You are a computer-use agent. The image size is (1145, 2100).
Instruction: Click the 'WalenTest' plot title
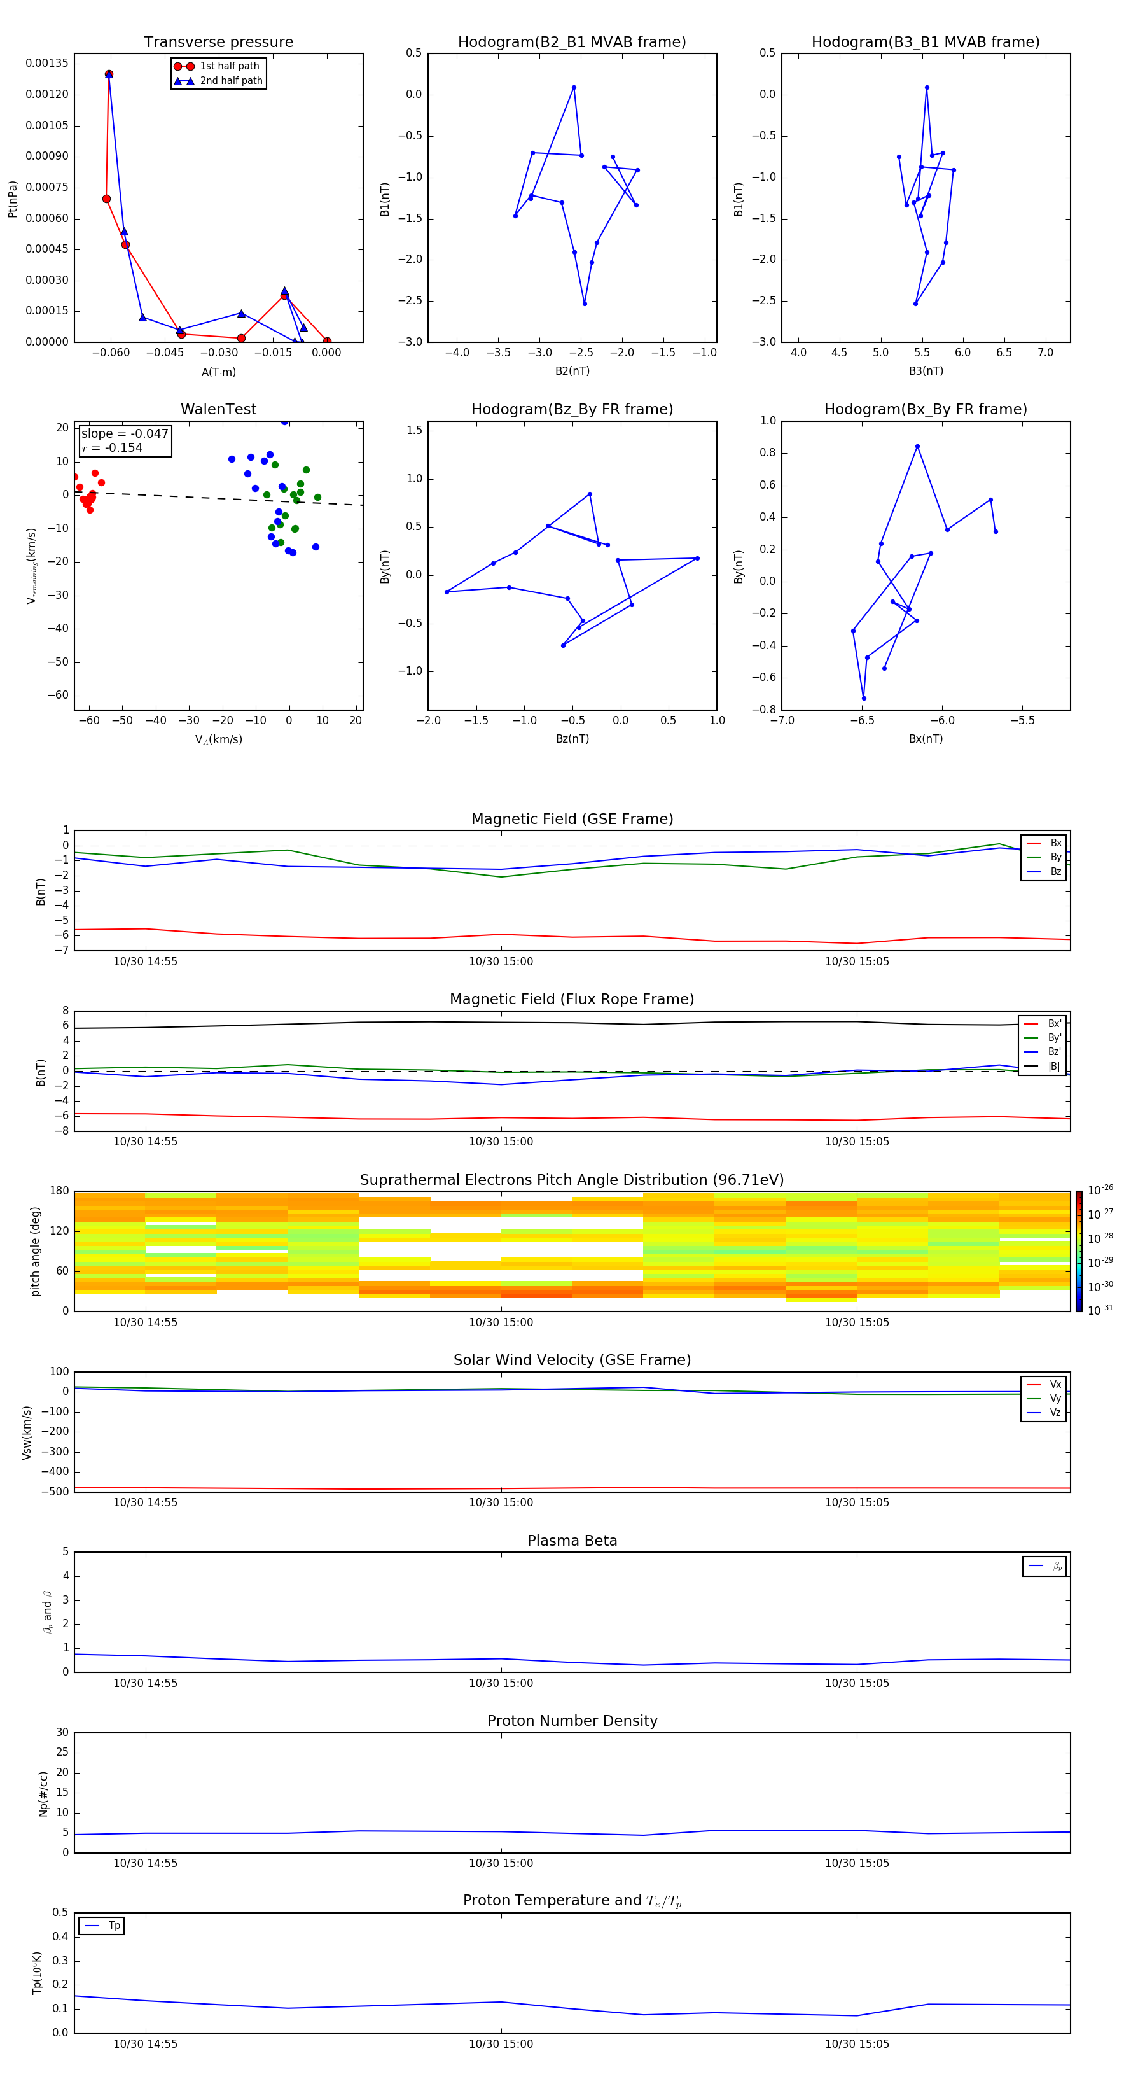218,409
